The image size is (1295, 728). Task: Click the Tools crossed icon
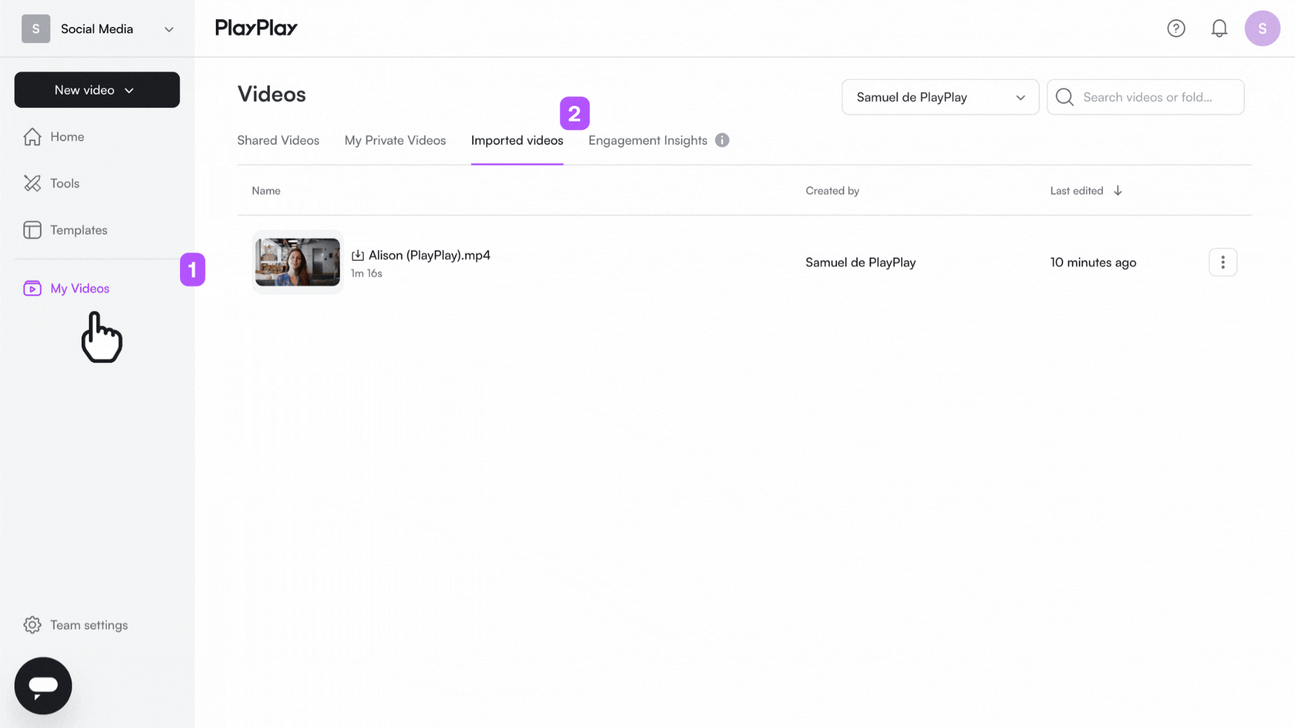pos(32,183)
